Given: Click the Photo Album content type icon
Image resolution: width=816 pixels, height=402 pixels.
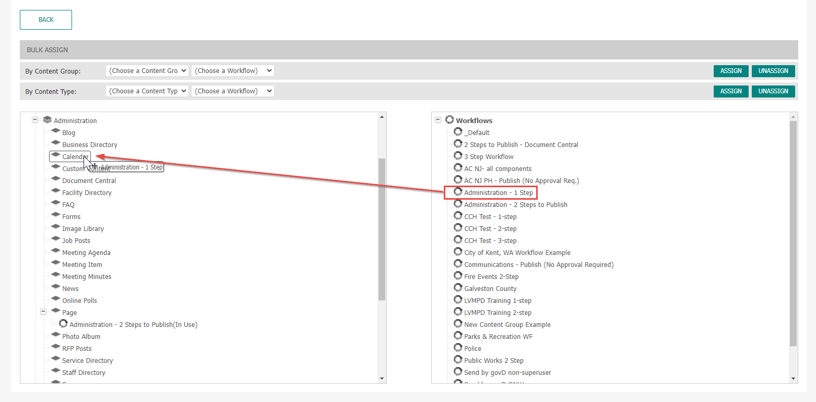Looking at the screenshot, I should click(55, 336).
